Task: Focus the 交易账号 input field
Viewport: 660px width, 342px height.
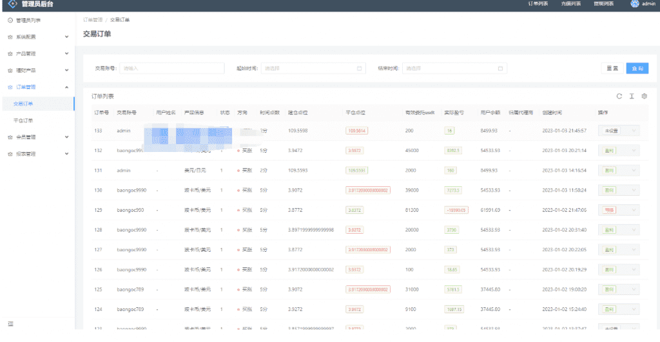Action: click(171, 68)
